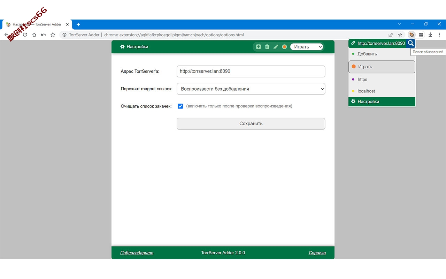Bookmark this page with the address bar star
The height and width of the screenshot is (279, 446).
point(400,35)
